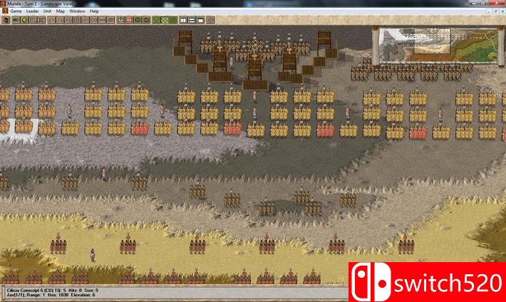Expand the Map menu dropdown
The width and height of the screenshot is (506, 302).
pos(61,11)
